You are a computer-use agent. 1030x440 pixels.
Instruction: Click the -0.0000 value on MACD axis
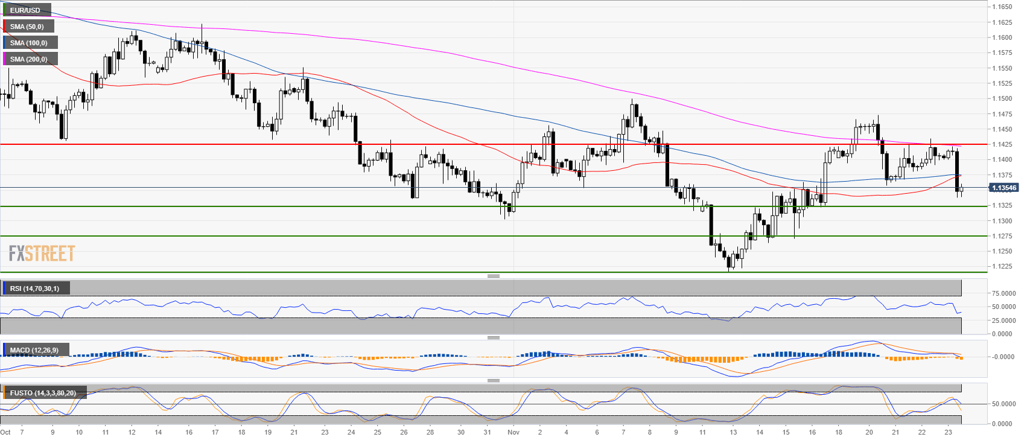coord(1003,357)
